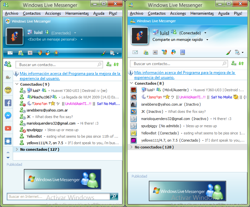250x207 pixels.
Task: Click the Windows Live Messenger ad banner in right window
Action: (187, 191)
